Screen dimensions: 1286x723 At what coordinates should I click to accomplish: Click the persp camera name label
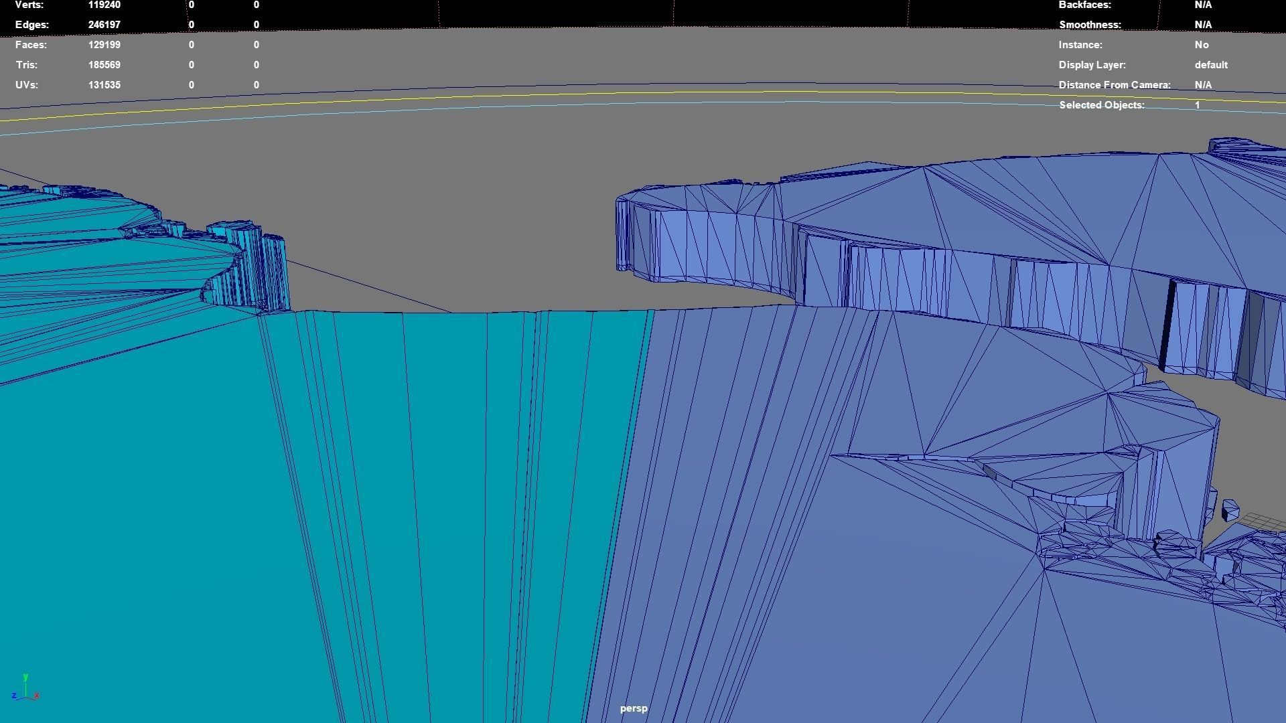(633, 708)
